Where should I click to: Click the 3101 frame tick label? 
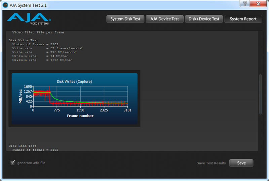[127, 110]
